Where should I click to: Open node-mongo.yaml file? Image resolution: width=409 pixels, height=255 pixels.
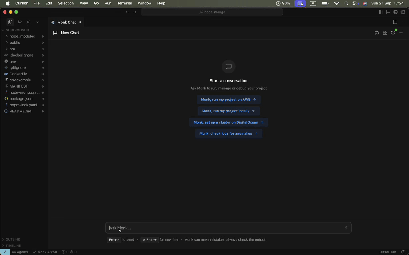(24, 92)
